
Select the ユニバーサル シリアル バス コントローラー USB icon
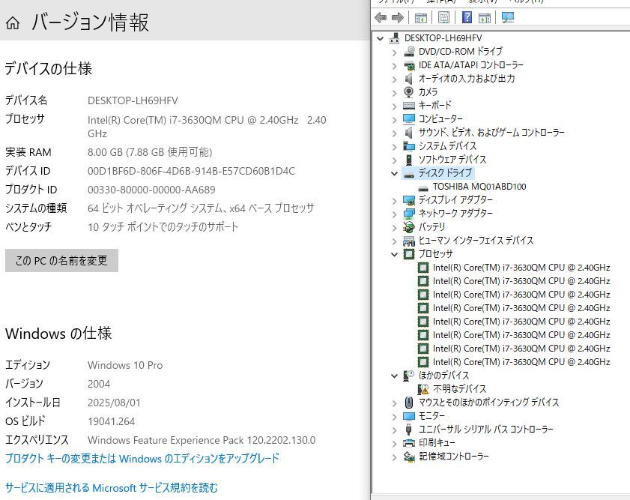(409, 430)
